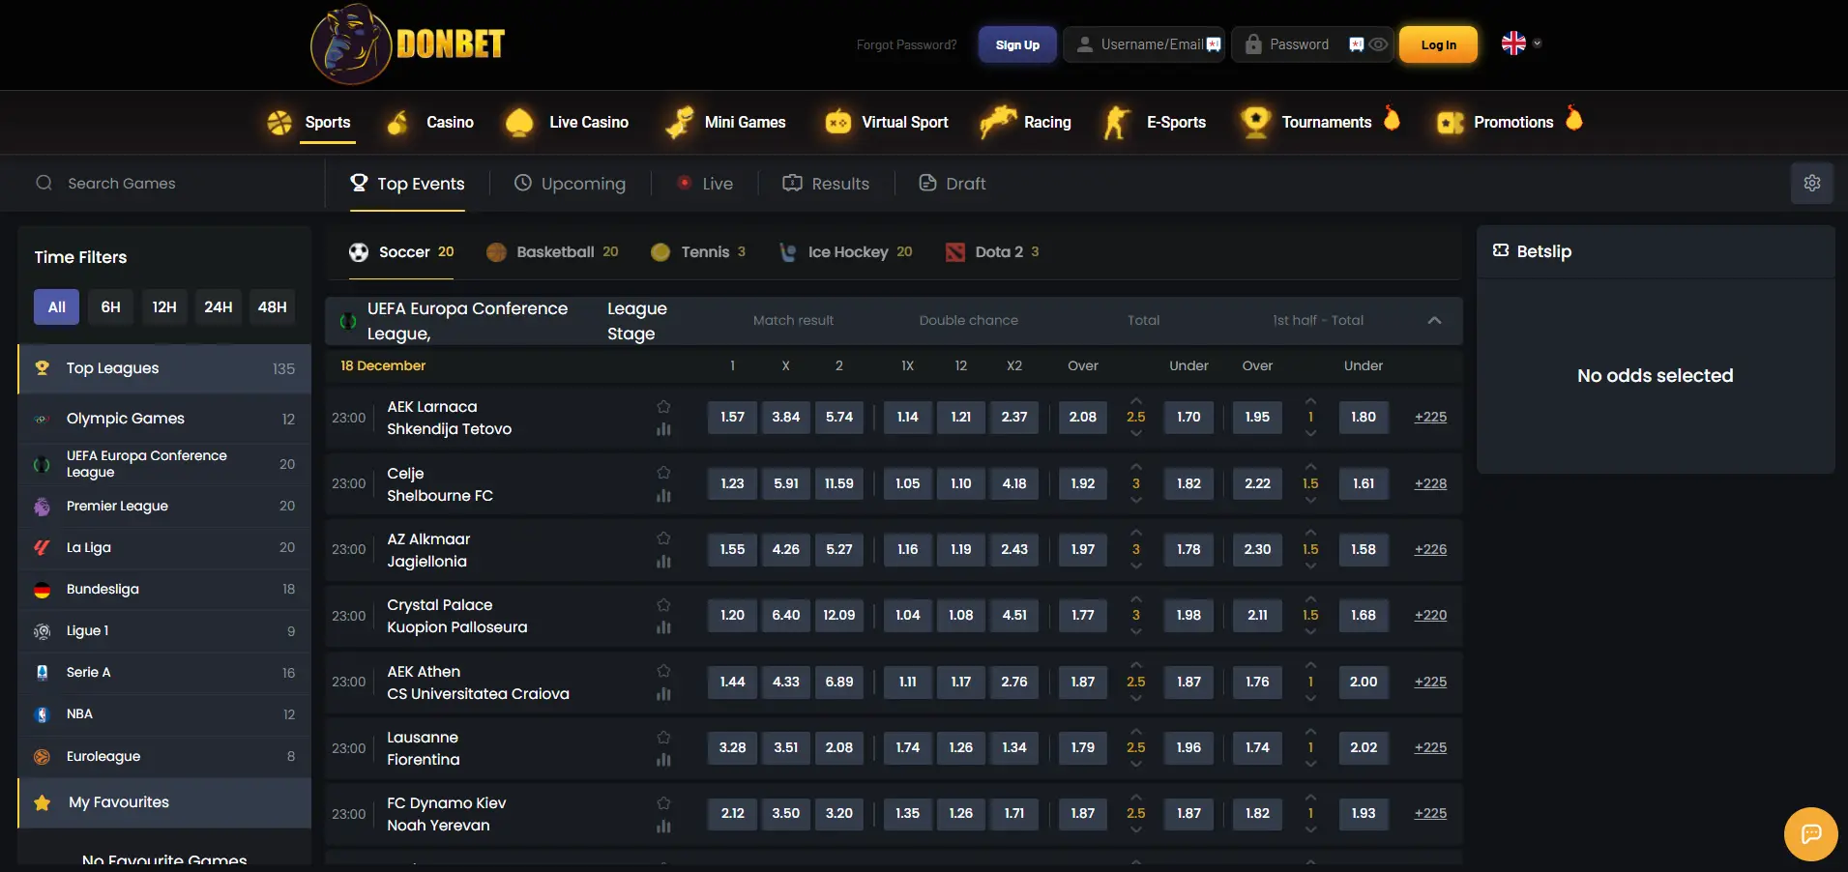Increase the total line for the Celje match
This screenshot has width=1848, height=872.
tap(1135, 466)
